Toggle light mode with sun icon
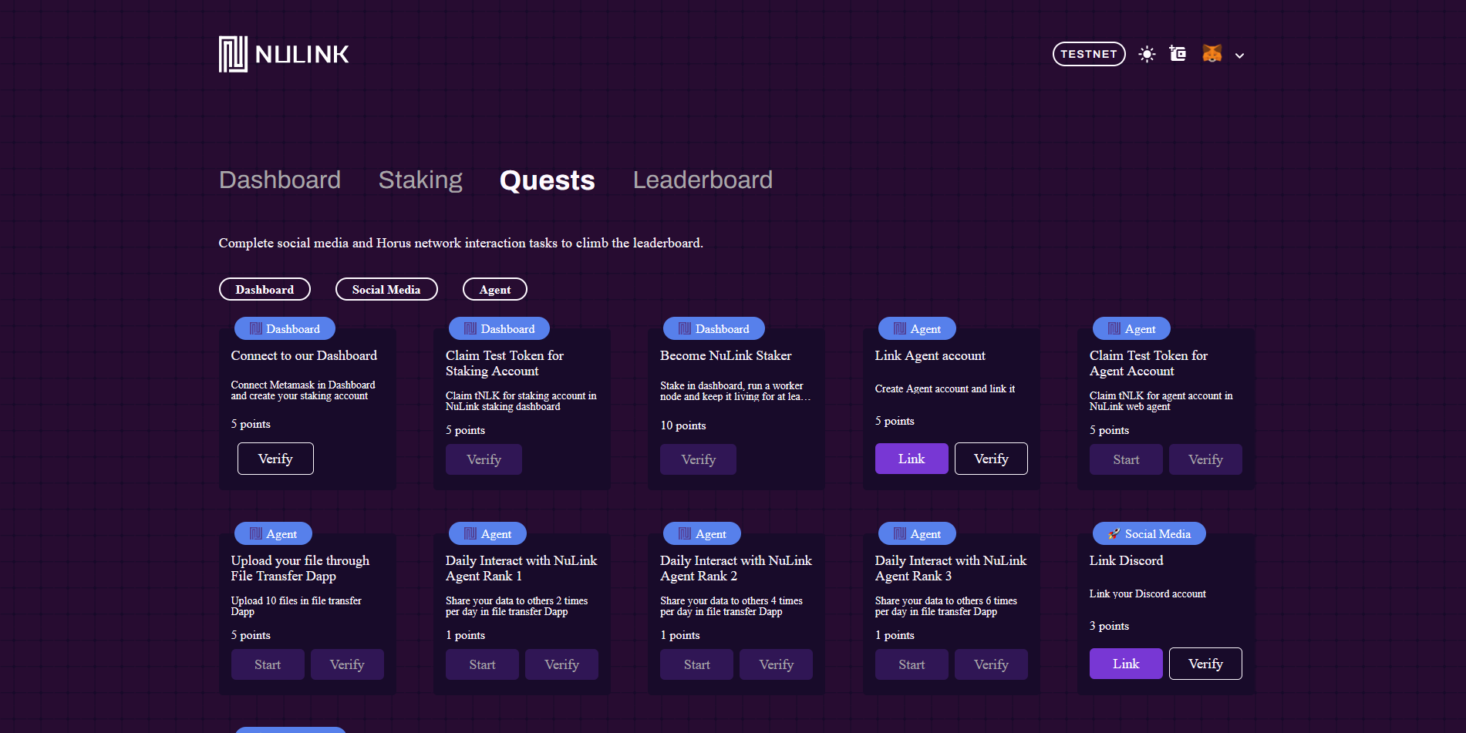 [1147, 54]
